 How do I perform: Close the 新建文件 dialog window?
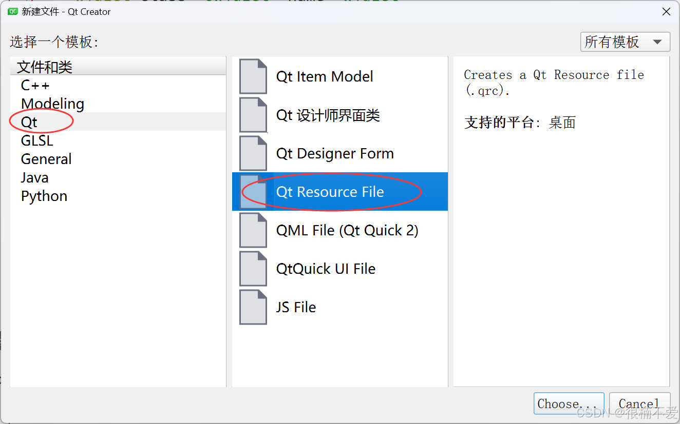click(x=666, y=11)
